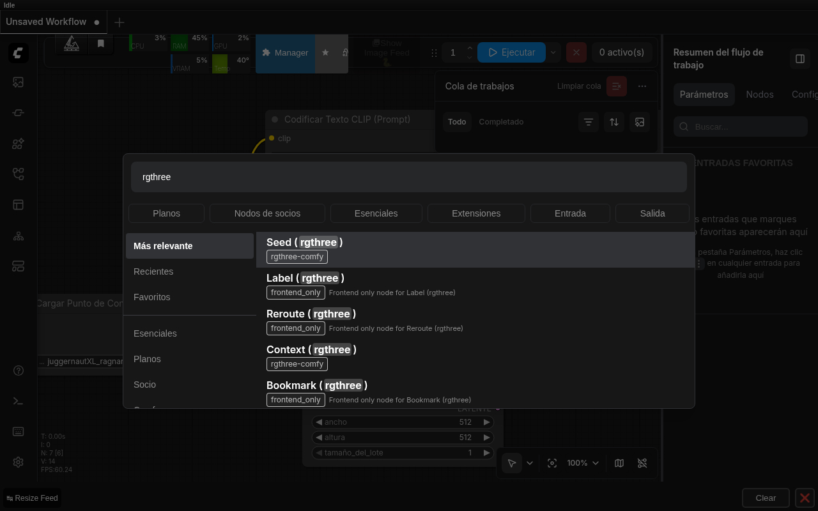Select Más relevante category
The width and height of the screenshot is (818, 511).
pyautogui.click(x=190, y=246)
